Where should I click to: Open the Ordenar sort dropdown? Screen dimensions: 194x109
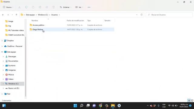point(65,7)
